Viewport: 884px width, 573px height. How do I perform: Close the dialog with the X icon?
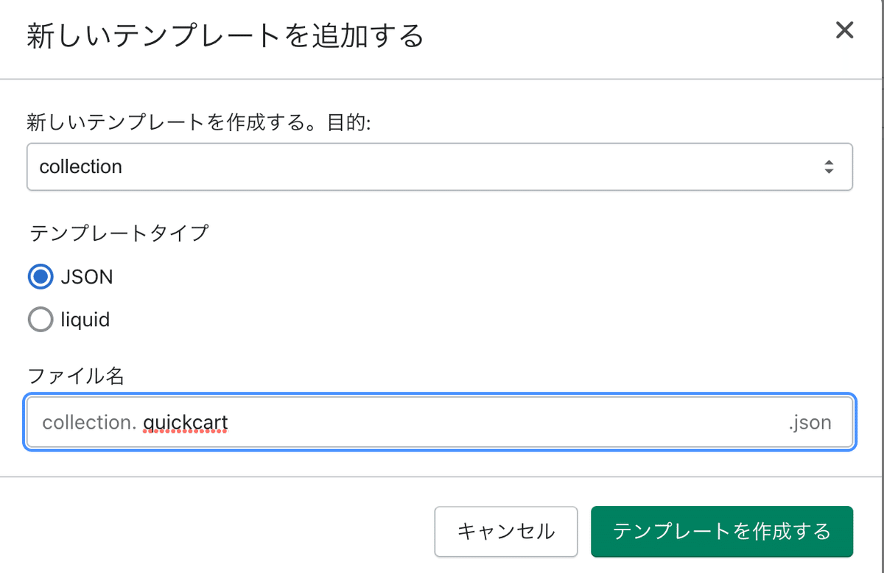pyautogui.click(x=843, y=30)
